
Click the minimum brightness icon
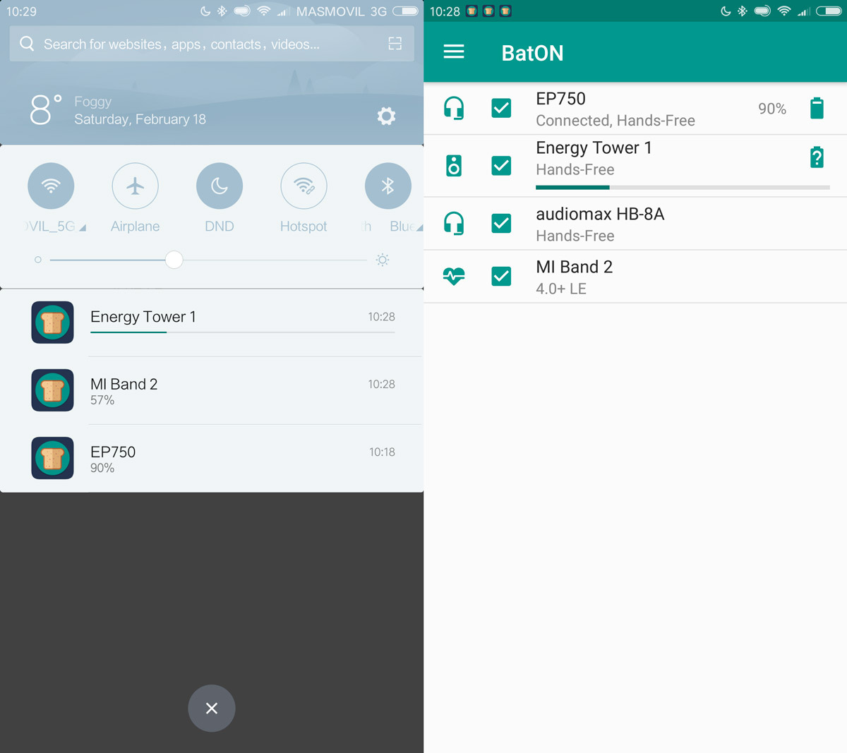point(38,260)
